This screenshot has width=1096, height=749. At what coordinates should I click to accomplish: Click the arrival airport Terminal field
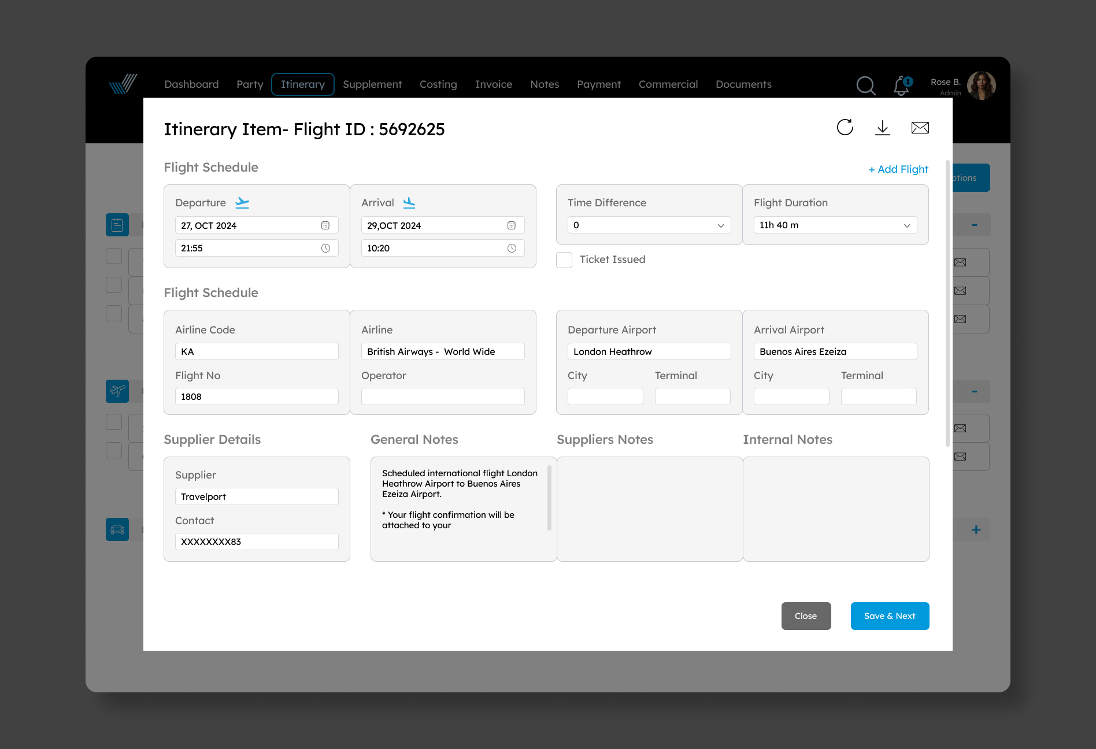pos(879,396)
